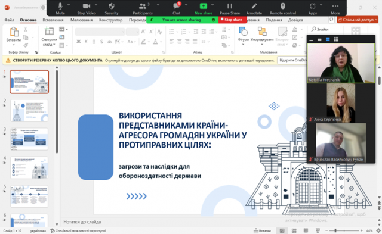This screenshot has height=234, width=382.
Task: Switch to the Подання ribbon tab
Action: pos(274,20)
